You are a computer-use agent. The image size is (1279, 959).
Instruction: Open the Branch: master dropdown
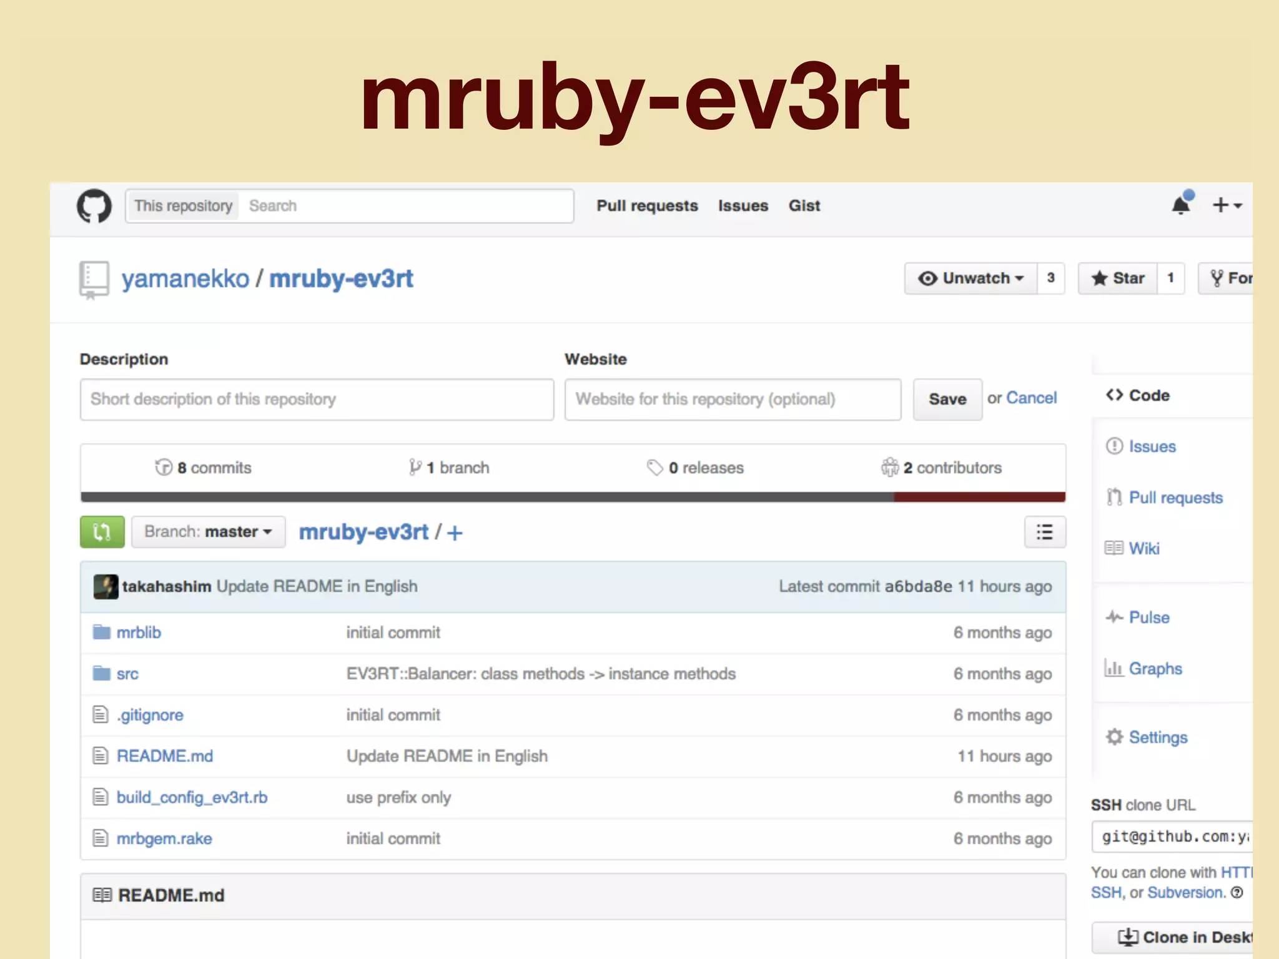[208, 532]
